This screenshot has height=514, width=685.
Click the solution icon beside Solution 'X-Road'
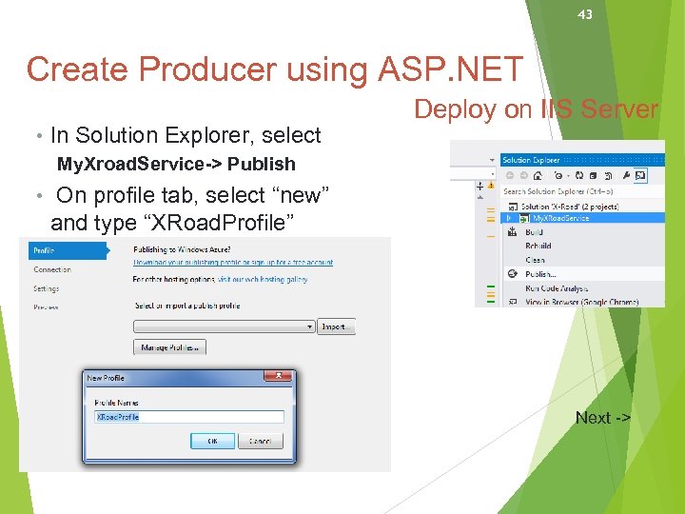[513, 207]
